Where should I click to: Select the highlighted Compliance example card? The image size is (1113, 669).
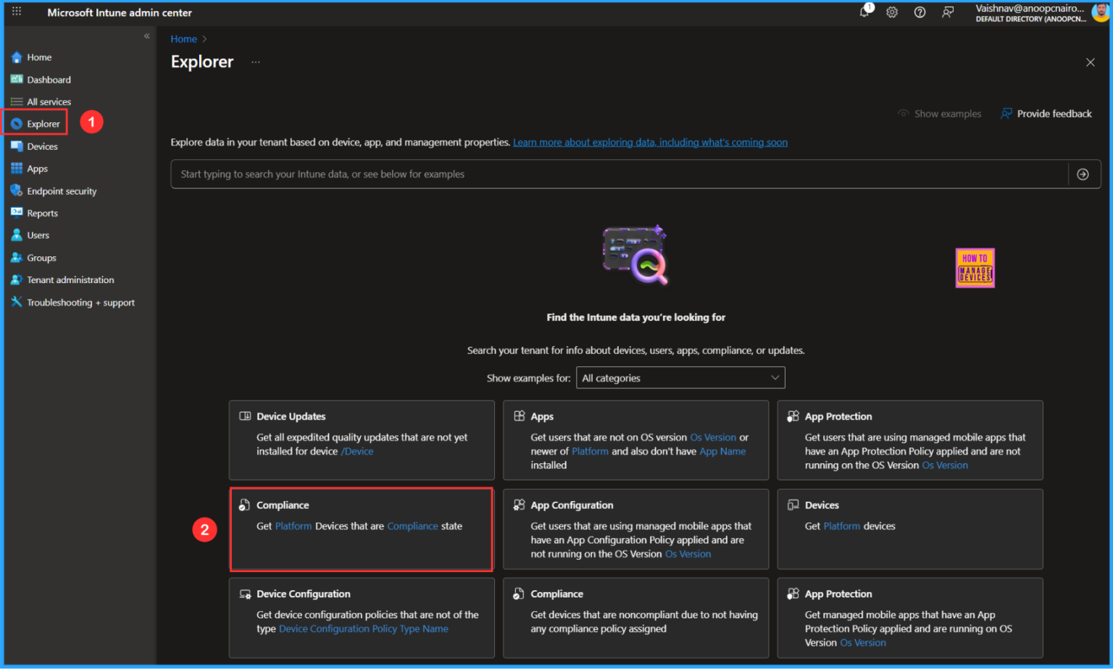click(x=361, y=529)
